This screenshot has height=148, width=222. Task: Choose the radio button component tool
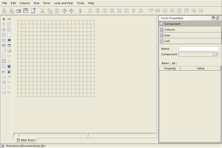(x=4, y=30)
